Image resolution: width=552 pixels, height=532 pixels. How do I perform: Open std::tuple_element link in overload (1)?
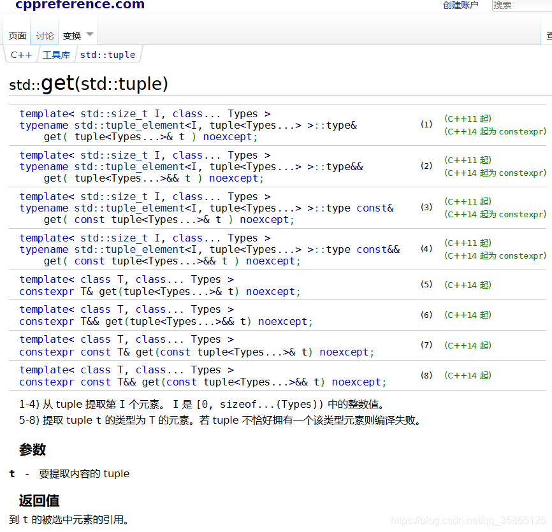point(129,126)
